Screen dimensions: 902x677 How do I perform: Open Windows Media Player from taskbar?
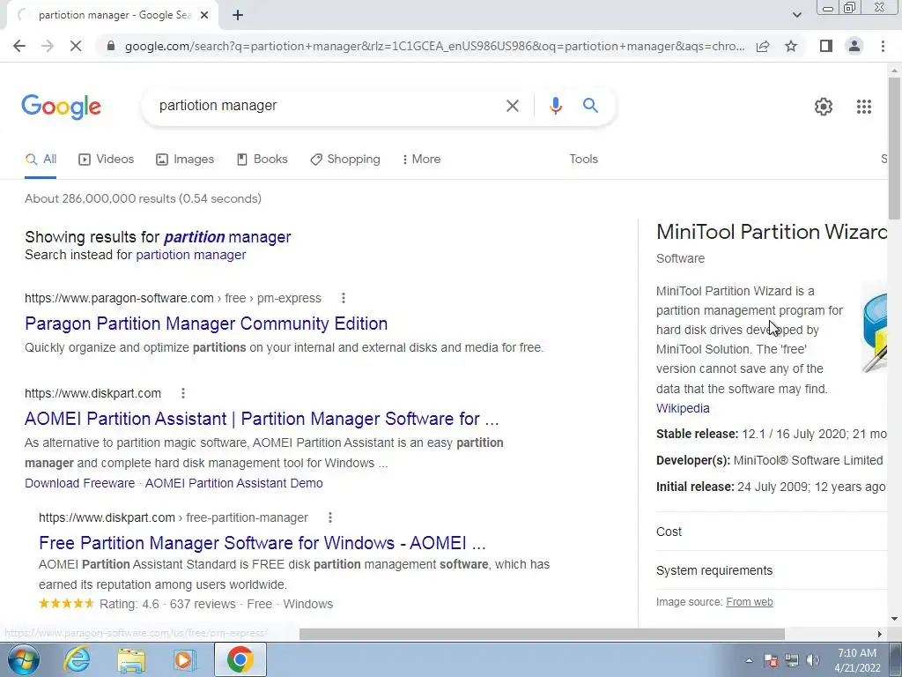185,659
